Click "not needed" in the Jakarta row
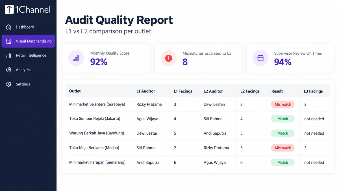The image size is (339, 191). click(314, 119)
